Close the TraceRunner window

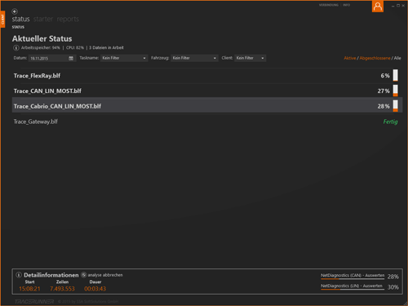[x=403, y=6]
